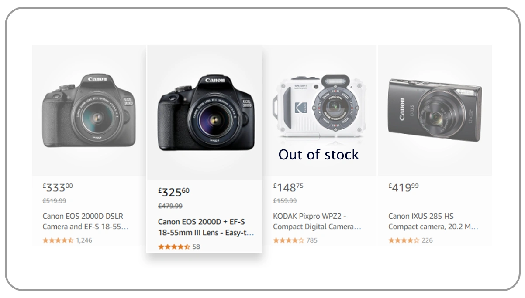
Task: Click the star rating with 1,246 reviews
Action: 58,240
